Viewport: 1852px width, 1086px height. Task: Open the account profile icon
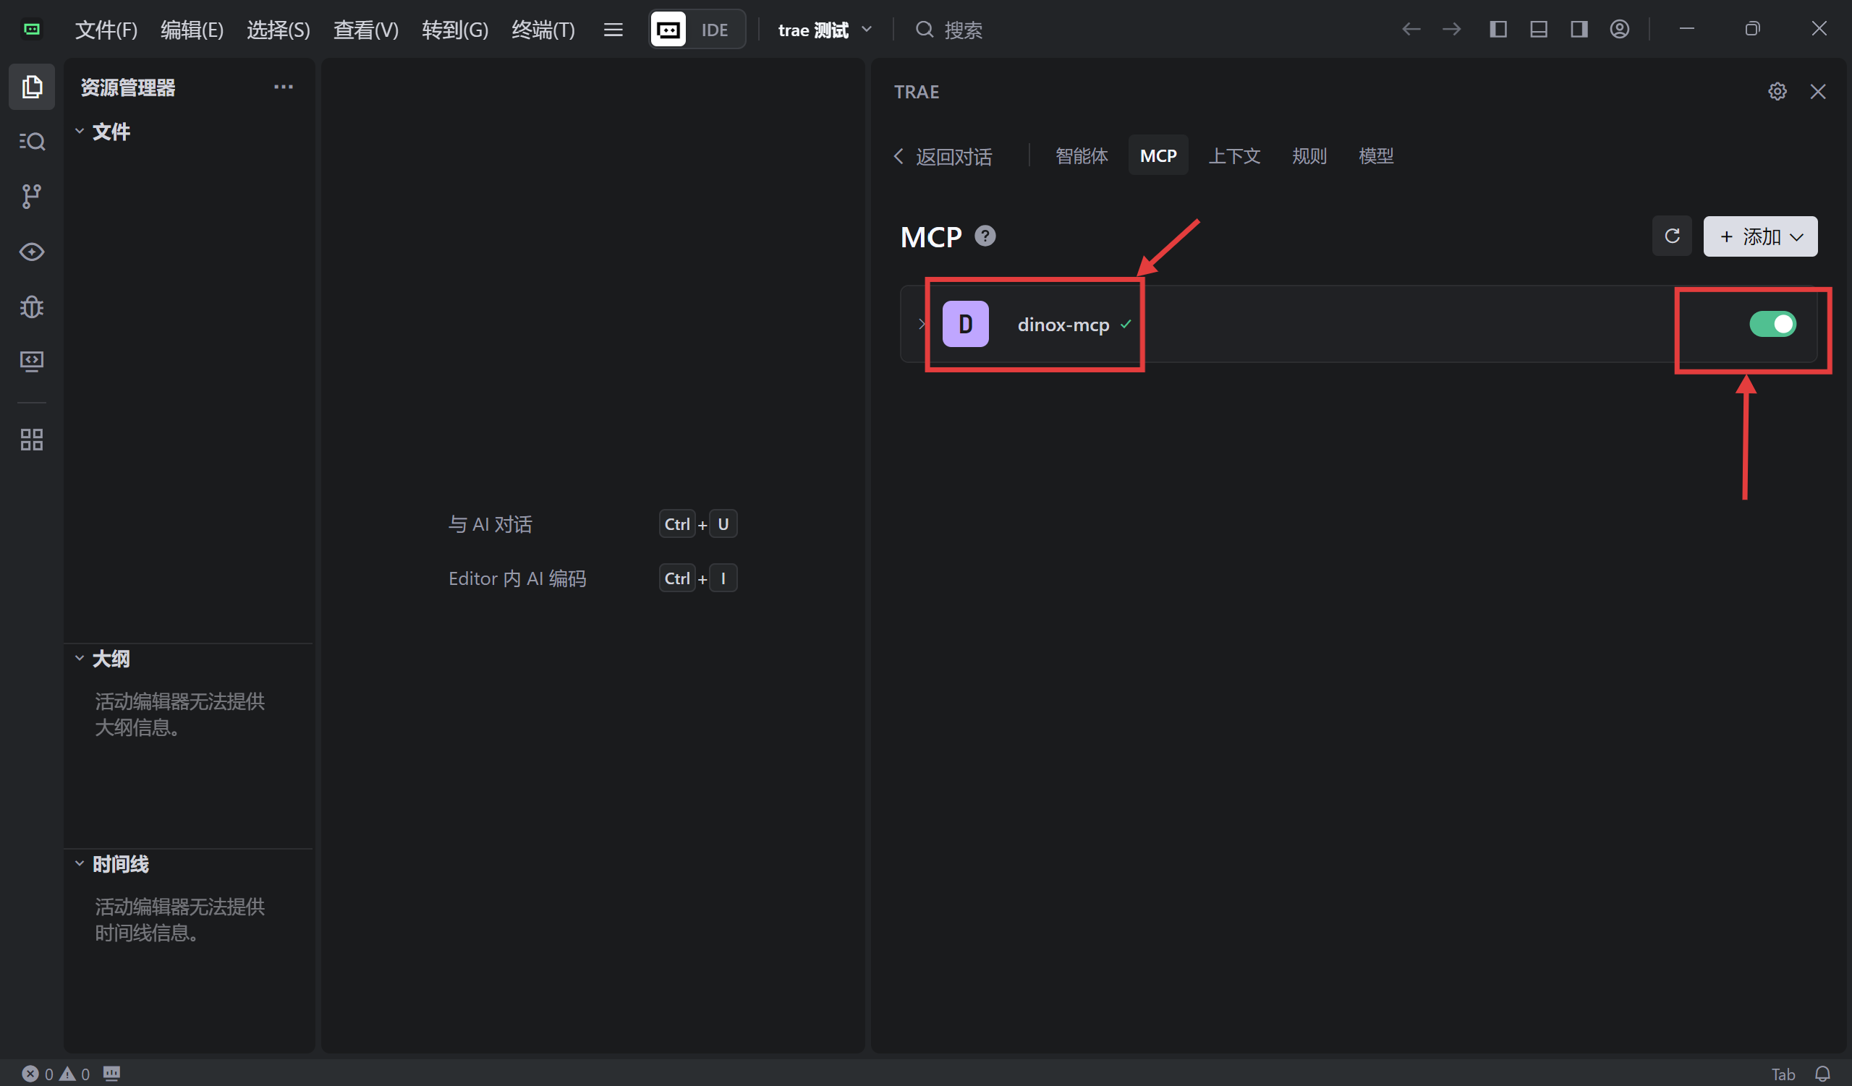[1620, 30]
